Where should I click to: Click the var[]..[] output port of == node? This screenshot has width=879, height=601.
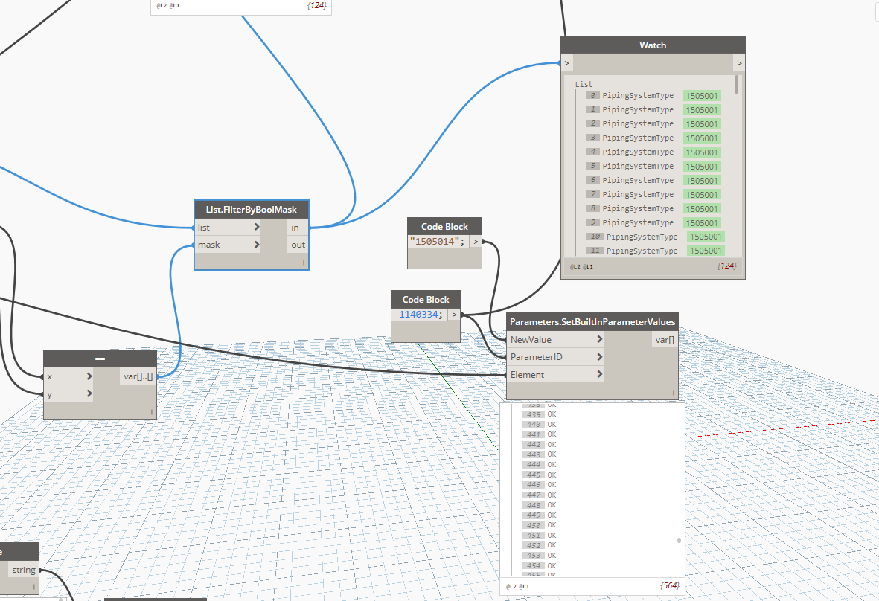138,376
